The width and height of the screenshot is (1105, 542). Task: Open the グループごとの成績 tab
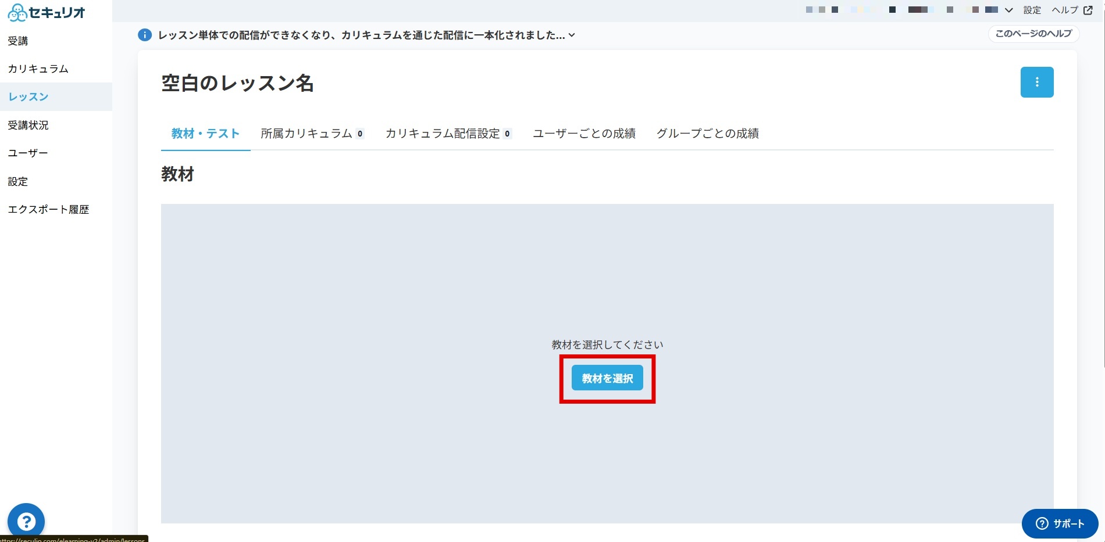coord(708,134)
